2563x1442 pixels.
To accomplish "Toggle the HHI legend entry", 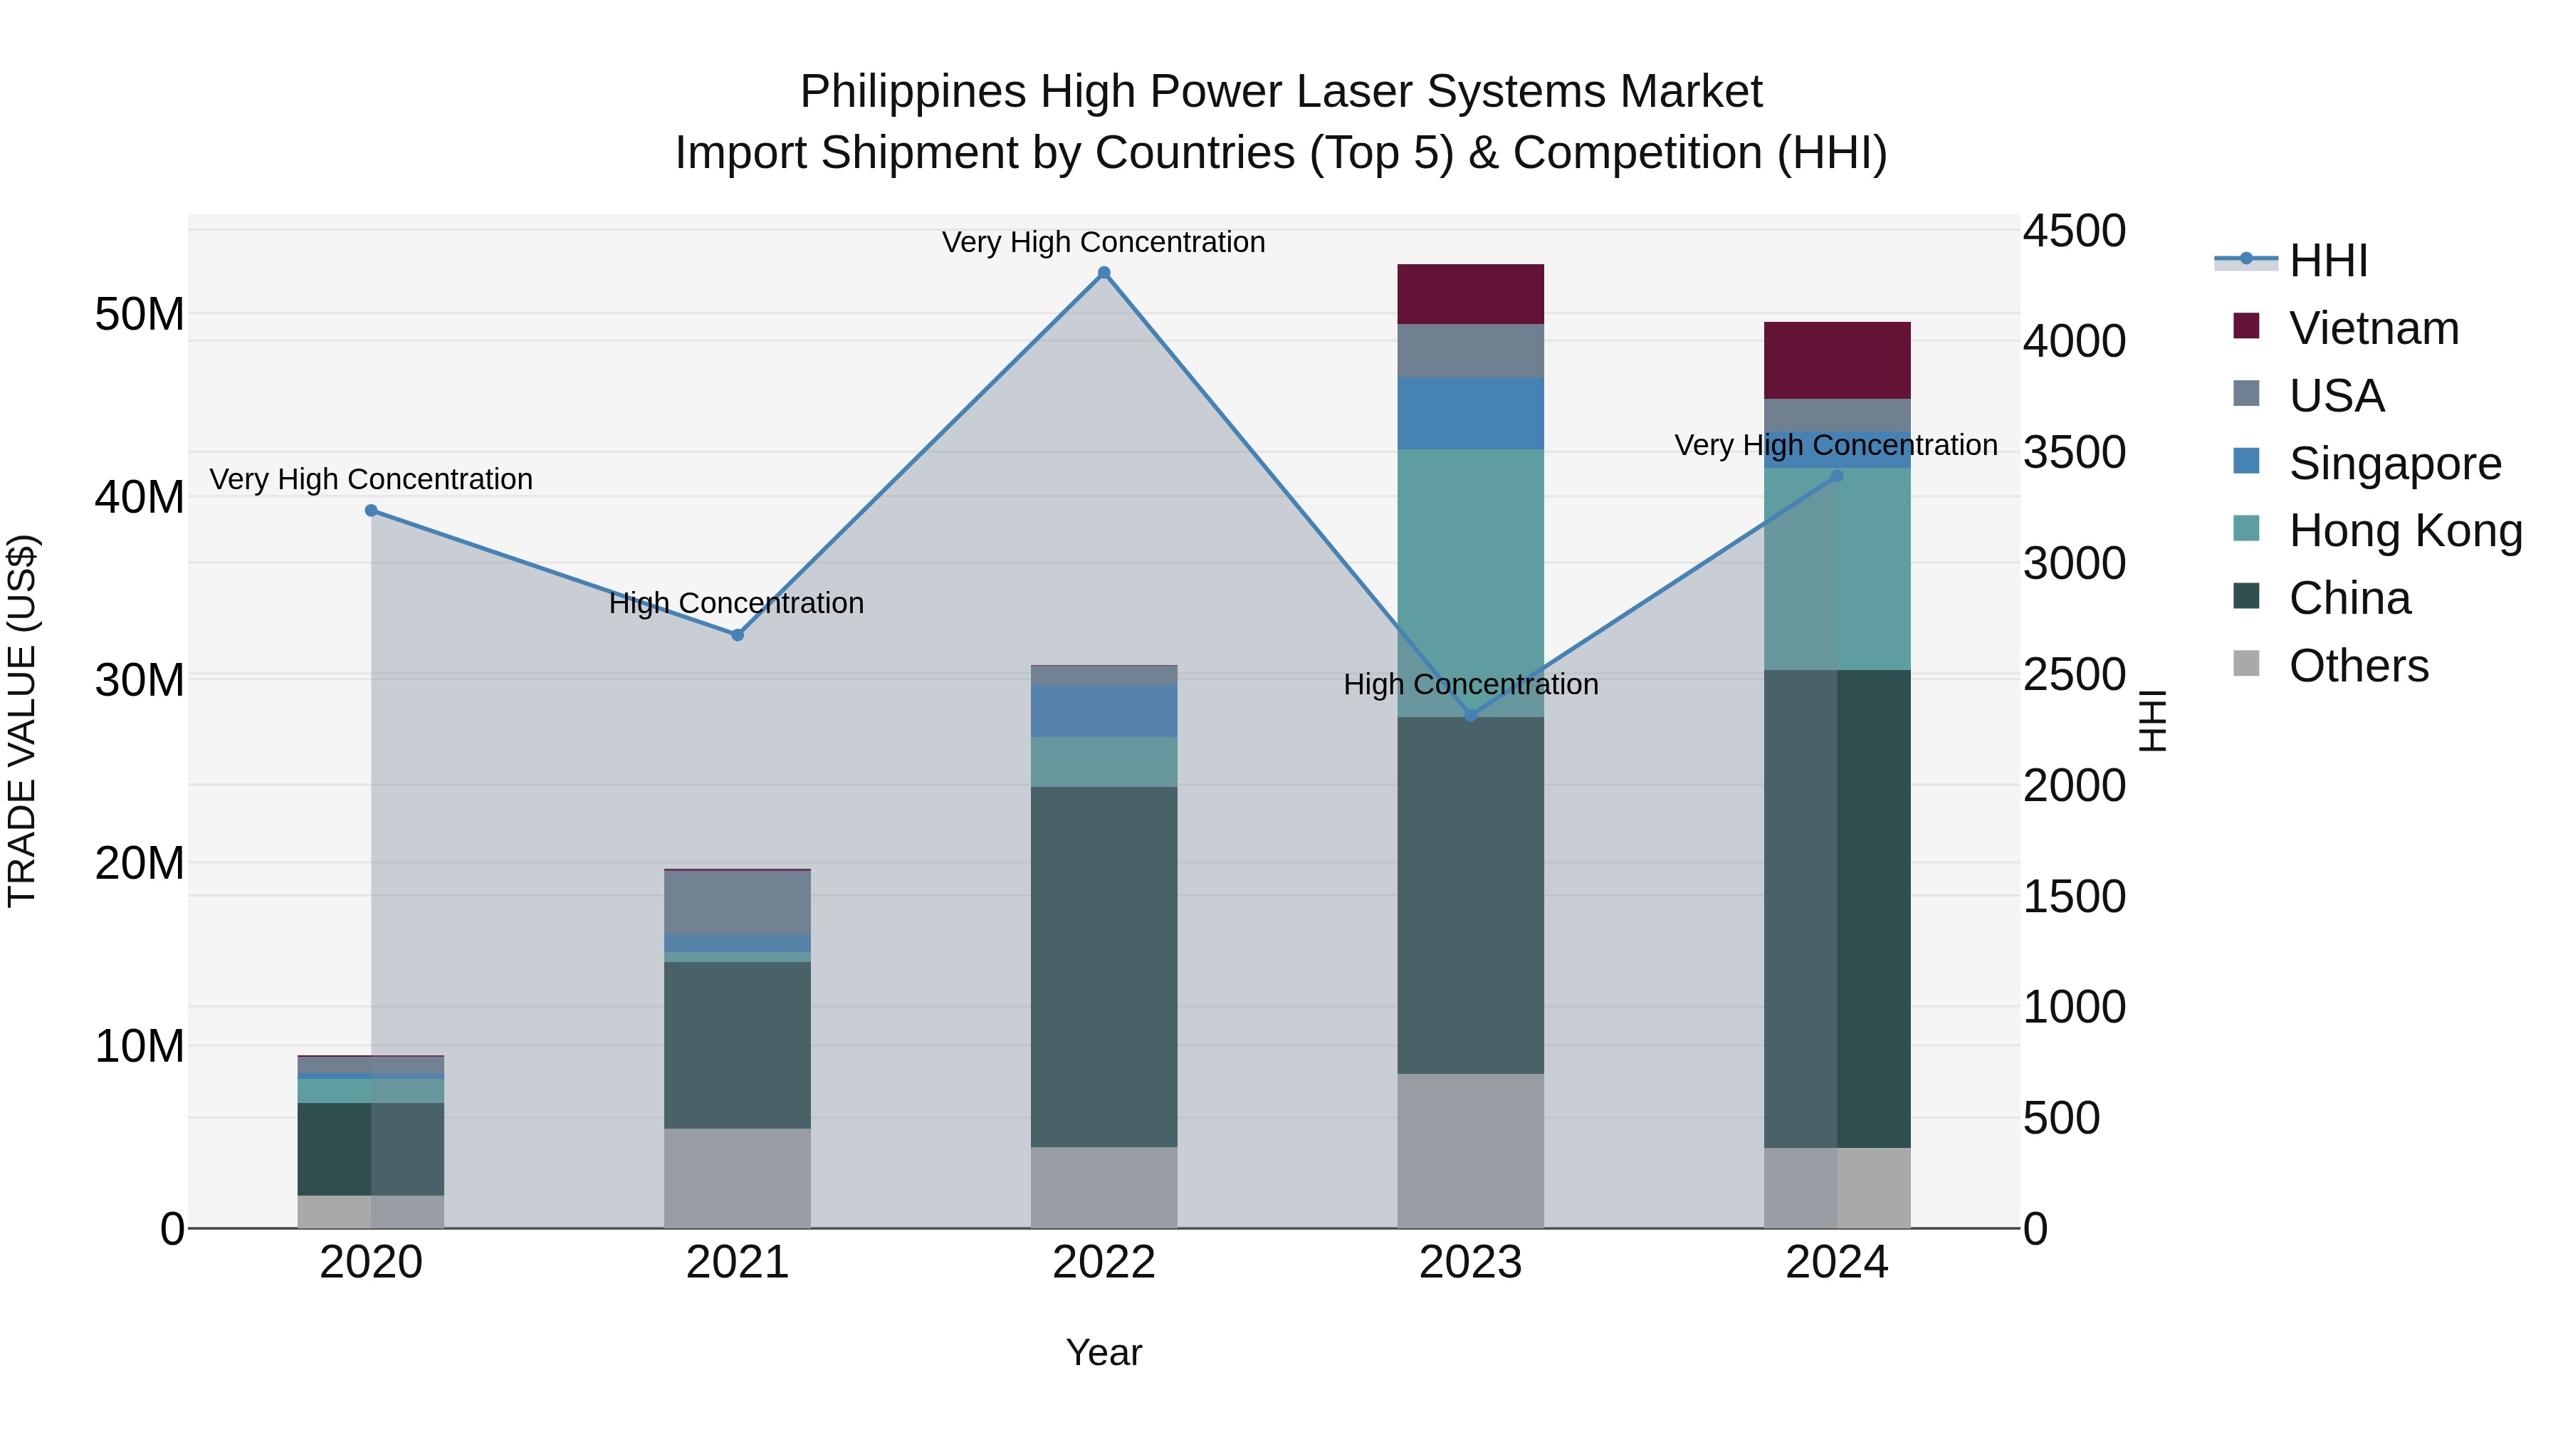I will 2290,261.
